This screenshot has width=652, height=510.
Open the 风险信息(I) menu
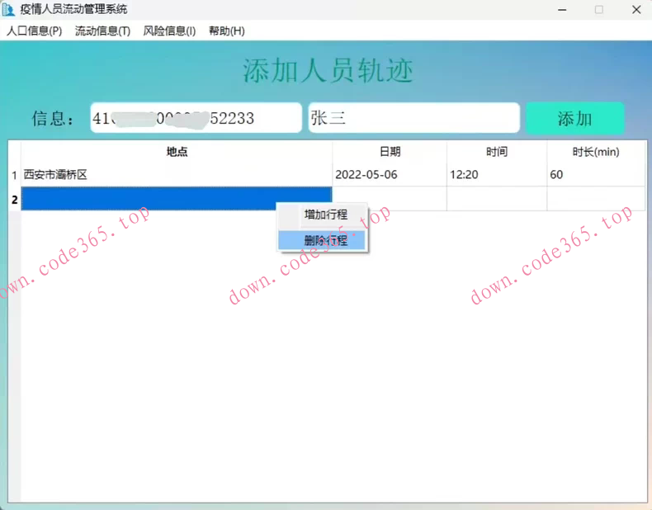(x=169, y=31)
